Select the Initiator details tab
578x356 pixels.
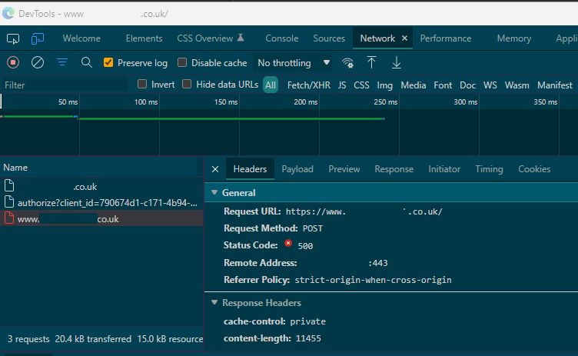click(444, 169)
